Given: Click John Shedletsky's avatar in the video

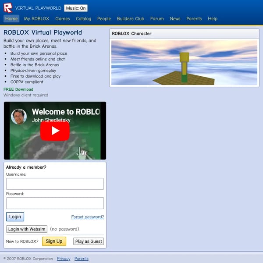Looking at the screenshot, I should pyautogui.click(x=19, y=117).
